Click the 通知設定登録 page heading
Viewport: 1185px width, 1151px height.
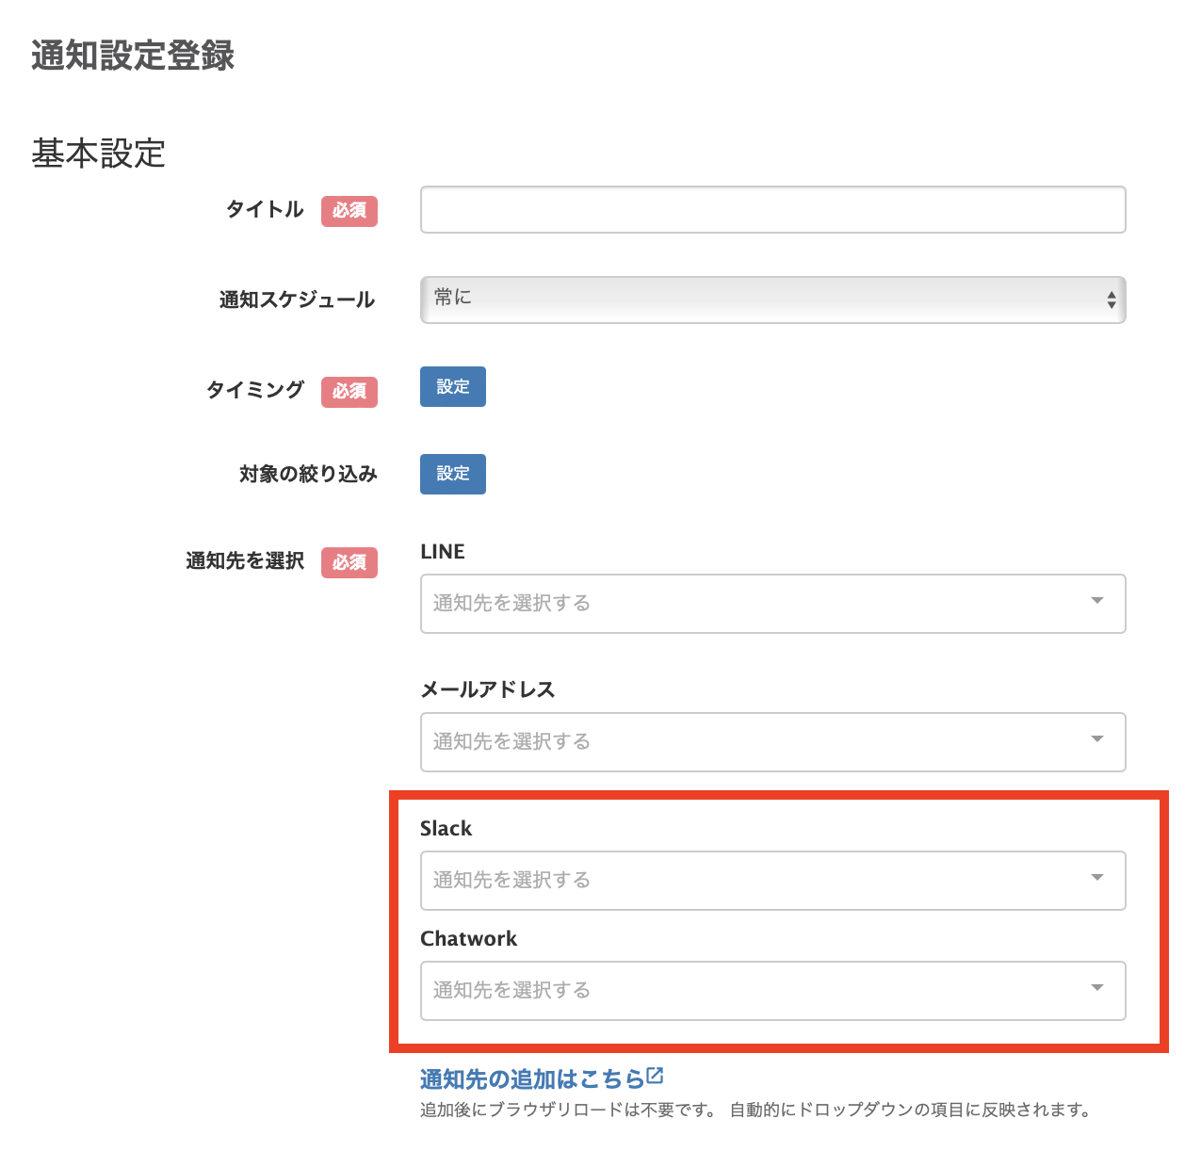133,56
